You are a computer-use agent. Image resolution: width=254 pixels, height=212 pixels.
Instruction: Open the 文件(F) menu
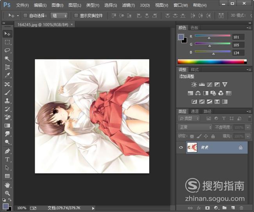(x=22, y=5)
